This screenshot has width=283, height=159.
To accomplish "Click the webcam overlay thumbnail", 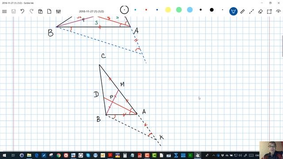I will 271,150.
